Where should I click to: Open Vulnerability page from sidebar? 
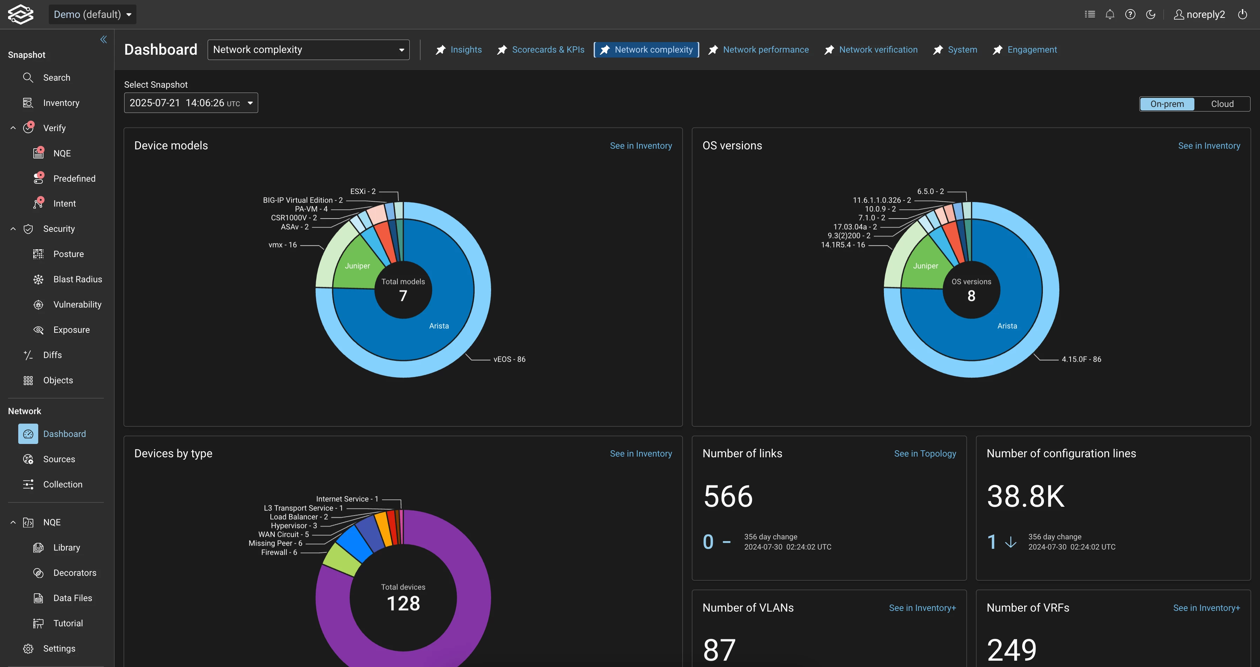(77, 305)
